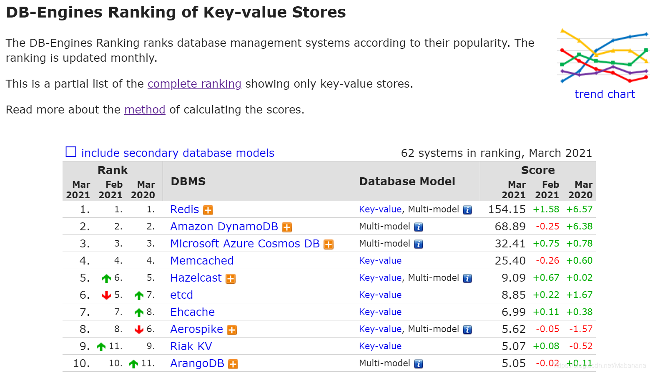This screenshot has width=650, height=373.
Task: Click Key-value model link in Hazelcast row
Action: point(380,278)
